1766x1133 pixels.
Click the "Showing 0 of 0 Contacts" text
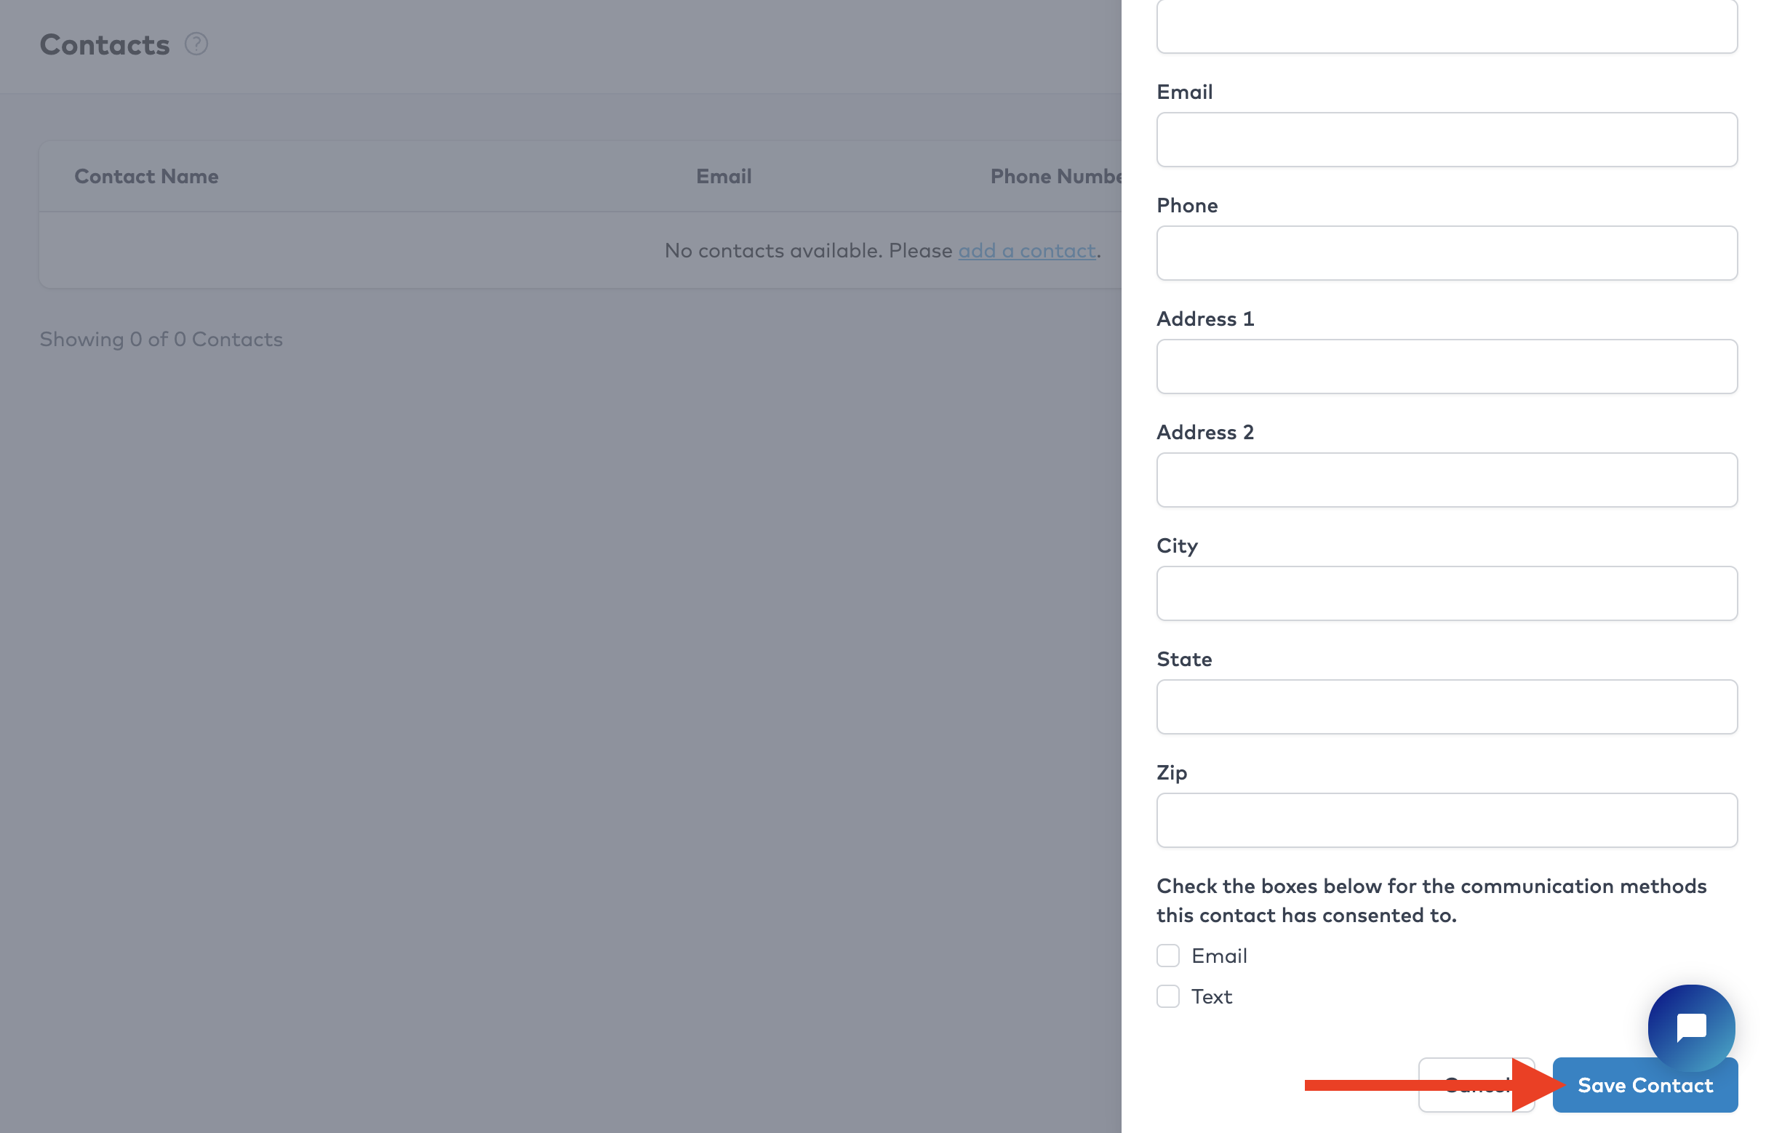(161, 339)
